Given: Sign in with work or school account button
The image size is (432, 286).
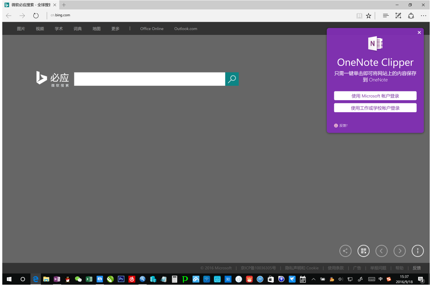Looking at the screenshot, I should 375,108.
